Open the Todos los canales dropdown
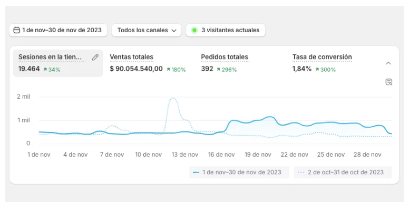 [147, 30]
